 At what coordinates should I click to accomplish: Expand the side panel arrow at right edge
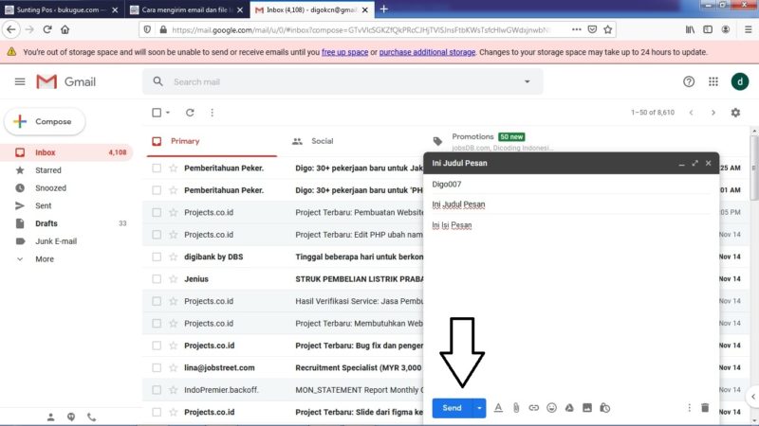(x=752, y=397)
